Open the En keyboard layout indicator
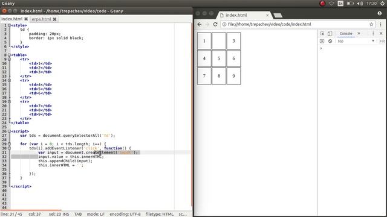This screenshot has width=387, height=217. pos(340,4)
